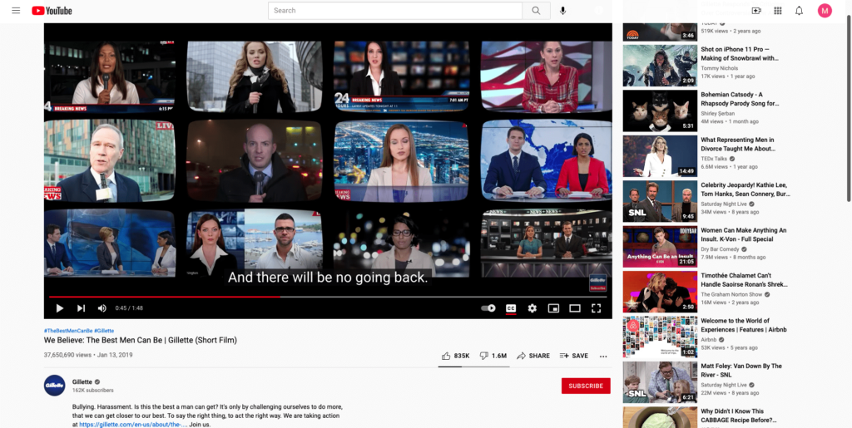852x428 pixels.
Task: Open the account avatar M
Action: point(825,11)
